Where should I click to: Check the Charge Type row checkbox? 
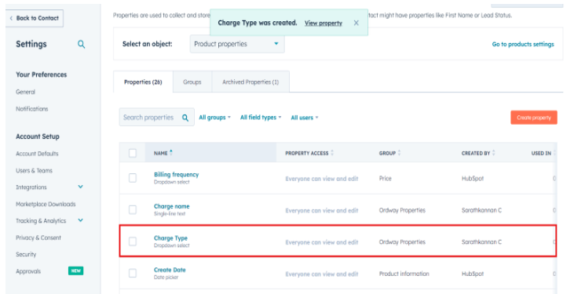click(x=133, y=241)
